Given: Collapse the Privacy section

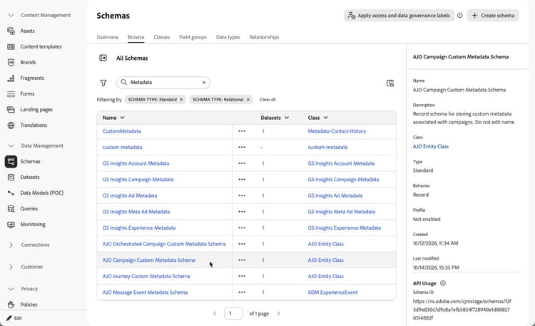Looking at the screenshot, I should 11,289.
